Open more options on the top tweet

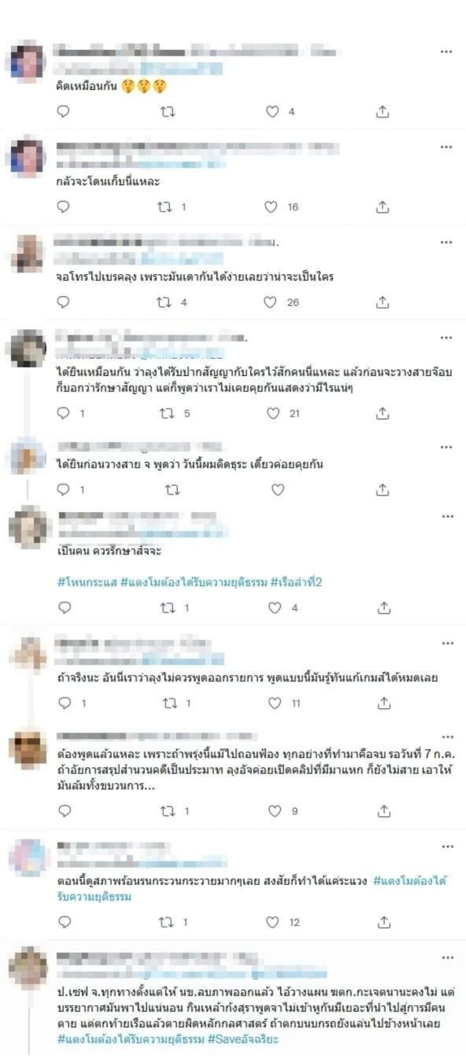(446, 51)
